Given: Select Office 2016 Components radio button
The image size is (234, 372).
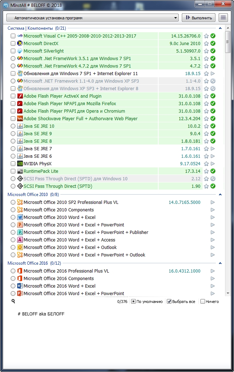Looking at the screenshot, I should pos(13,279).
